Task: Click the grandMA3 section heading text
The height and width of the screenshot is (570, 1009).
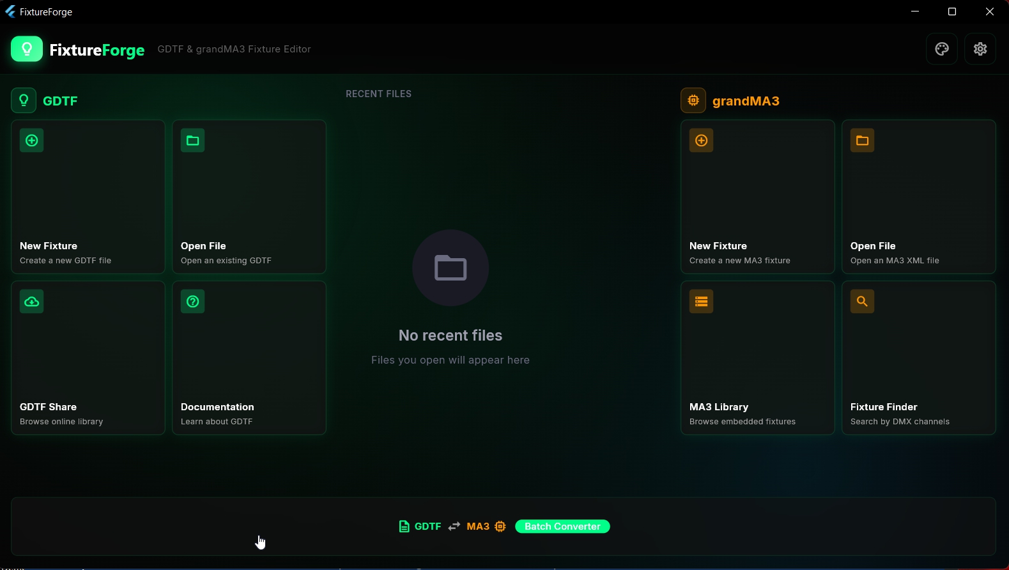Action: pos(746,101)
